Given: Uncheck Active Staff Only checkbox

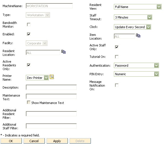Looking at the screenshot, I should 117,47.
